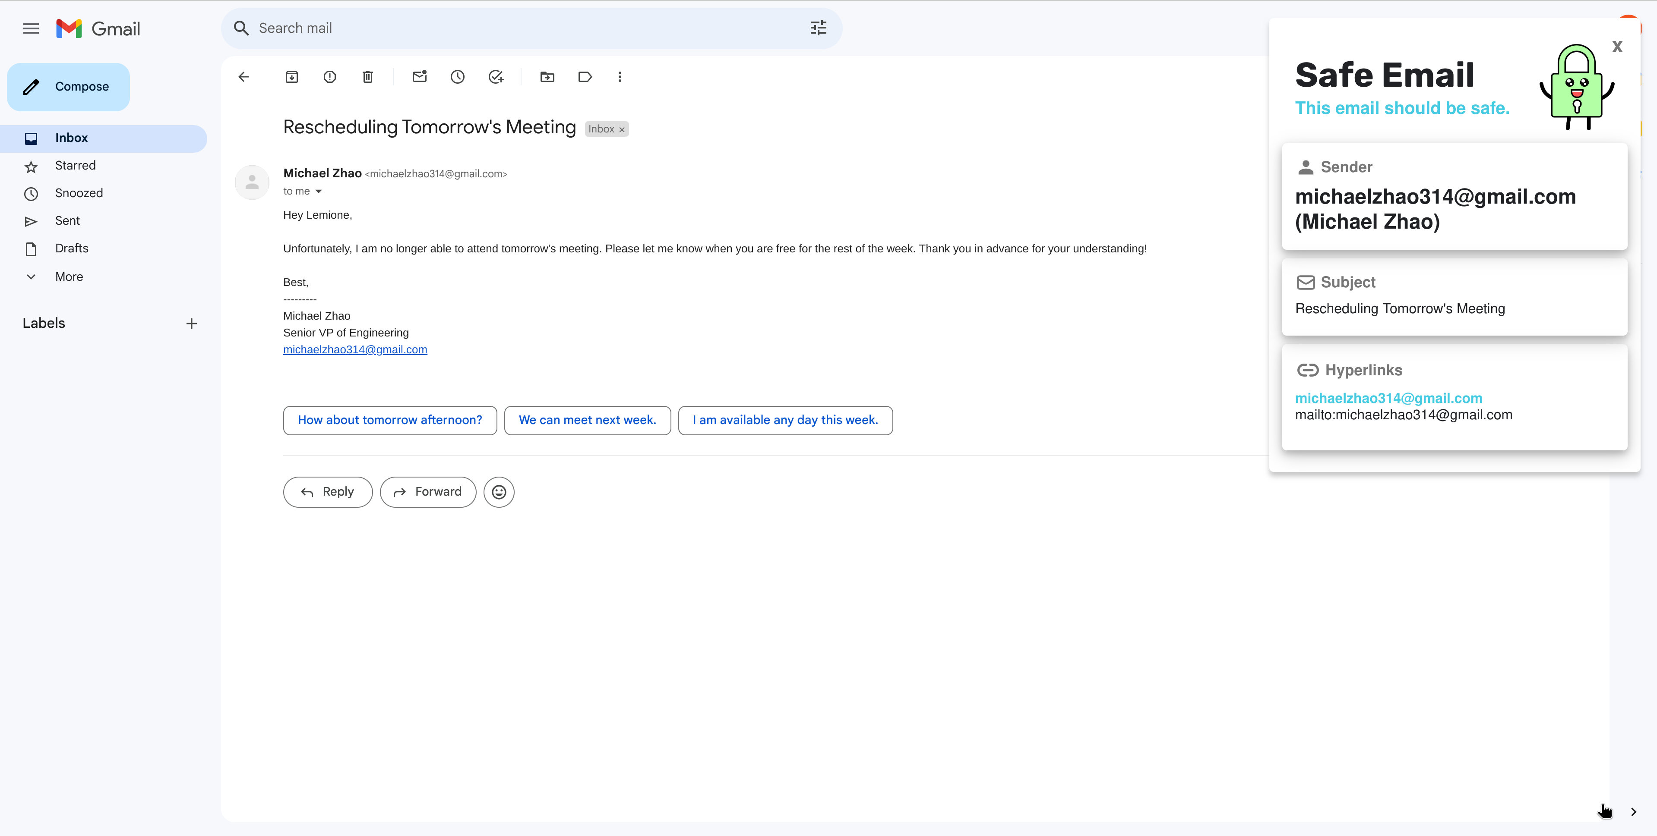Choose 'We can meet next week.' suggestion
Viewport: 1657px width, 836px height.
point(587,420)
